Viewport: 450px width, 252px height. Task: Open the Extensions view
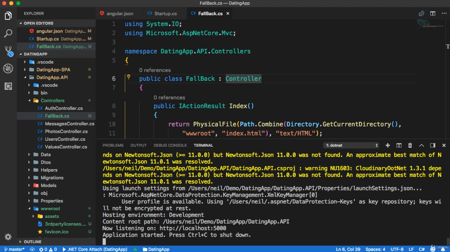[x=8, y=86]
